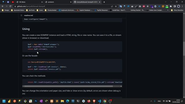The width and height of the screenshot is (185, 104).
Task: Show more bookmarks with the chevron
Action: point(168,10)
